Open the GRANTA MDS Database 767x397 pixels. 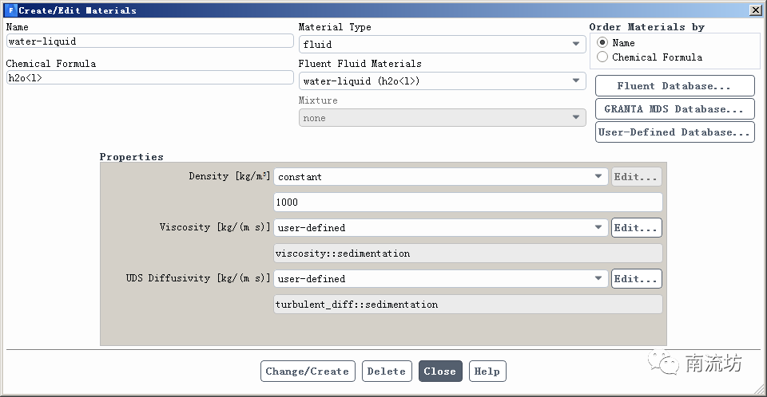coord(674,109)
